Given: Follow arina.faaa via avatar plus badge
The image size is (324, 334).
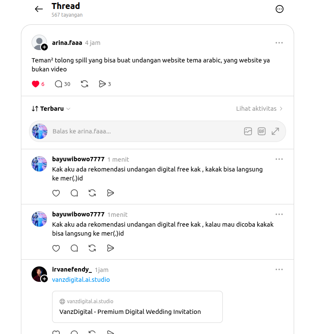Looking at the screenshot, I should (44, 47).
